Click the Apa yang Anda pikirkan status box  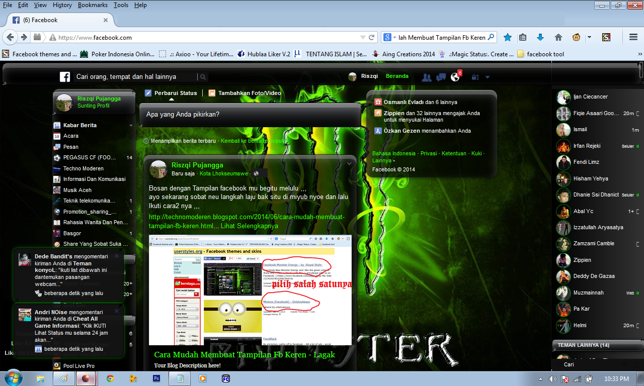tap(250, 115)
